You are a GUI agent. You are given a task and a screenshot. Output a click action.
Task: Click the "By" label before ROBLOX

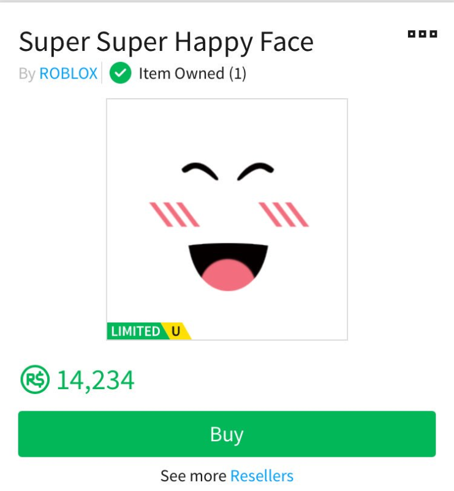coord(27,74)
